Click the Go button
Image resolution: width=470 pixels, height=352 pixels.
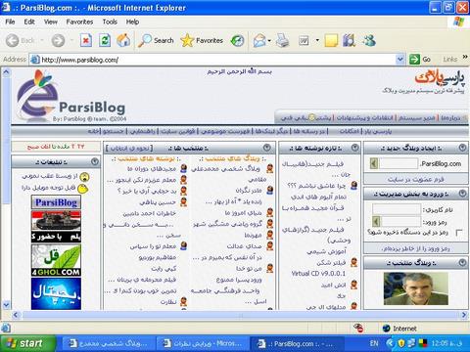(x=420, y=60)
